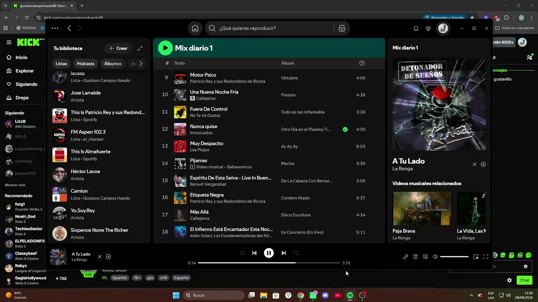538x302 pixels.
Task: Open La Renga artist link in right panel
Action: click(403, 169)
